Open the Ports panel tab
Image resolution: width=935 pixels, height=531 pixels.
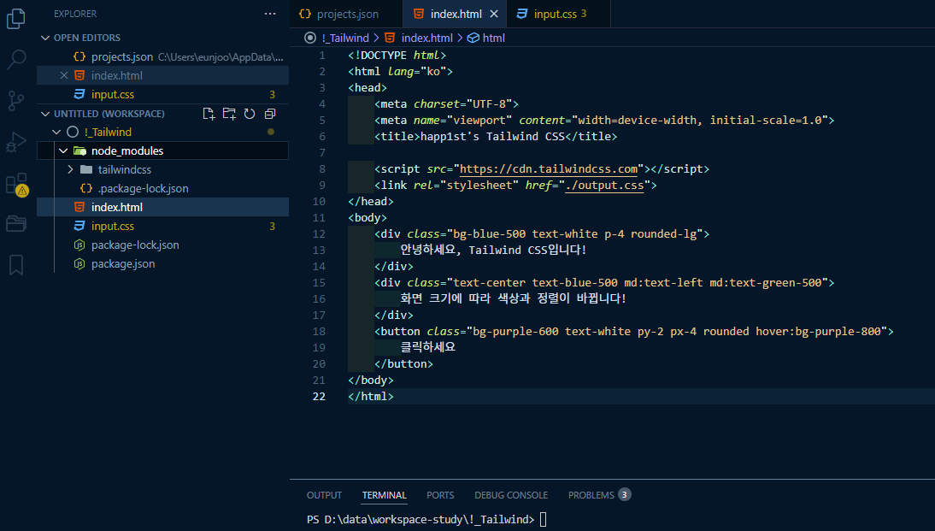[x=440, y=495]
